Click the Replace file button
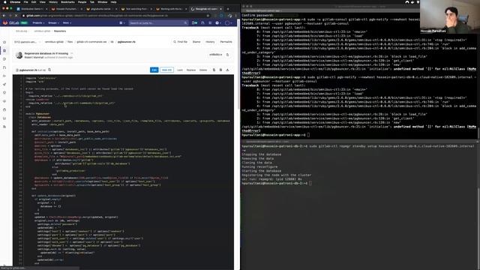 click(x=191, y=70)
